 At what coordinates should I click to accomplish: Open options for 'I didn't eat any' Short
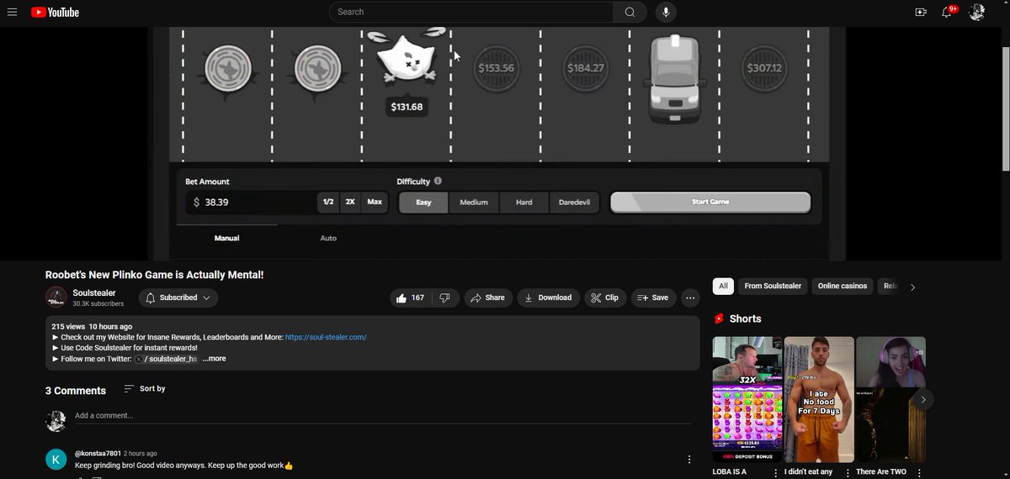coord(848,473)
